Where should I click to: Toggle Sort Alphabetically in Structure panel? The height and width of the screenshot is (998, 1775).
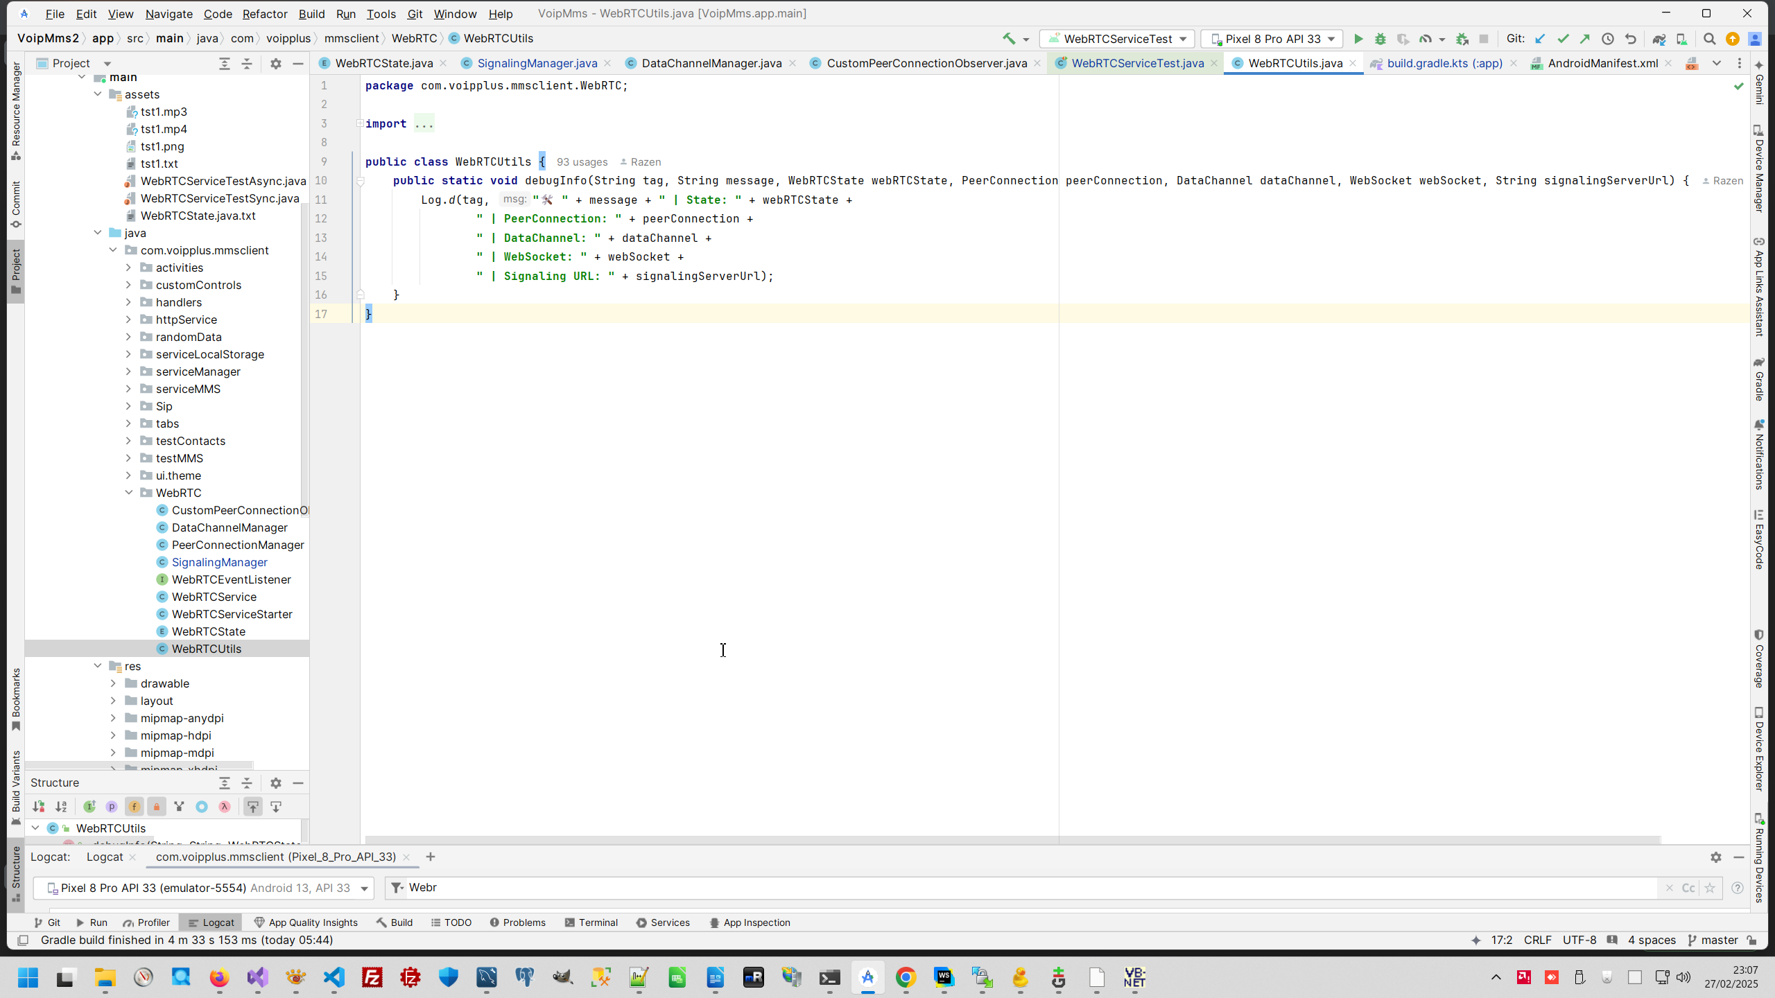point(61,807)
